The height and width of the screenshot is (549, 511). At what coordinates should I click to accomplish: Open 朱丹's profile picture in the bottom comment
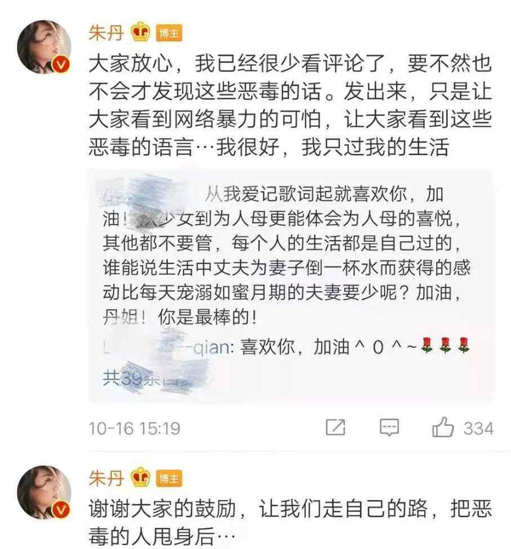tap(44, 492)
